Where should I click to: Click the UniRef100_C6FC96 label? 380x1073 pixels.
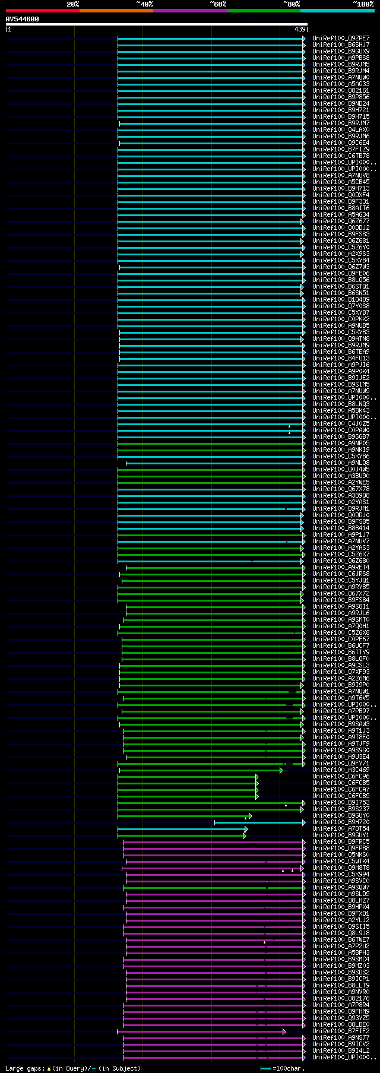tap(341, 776)
